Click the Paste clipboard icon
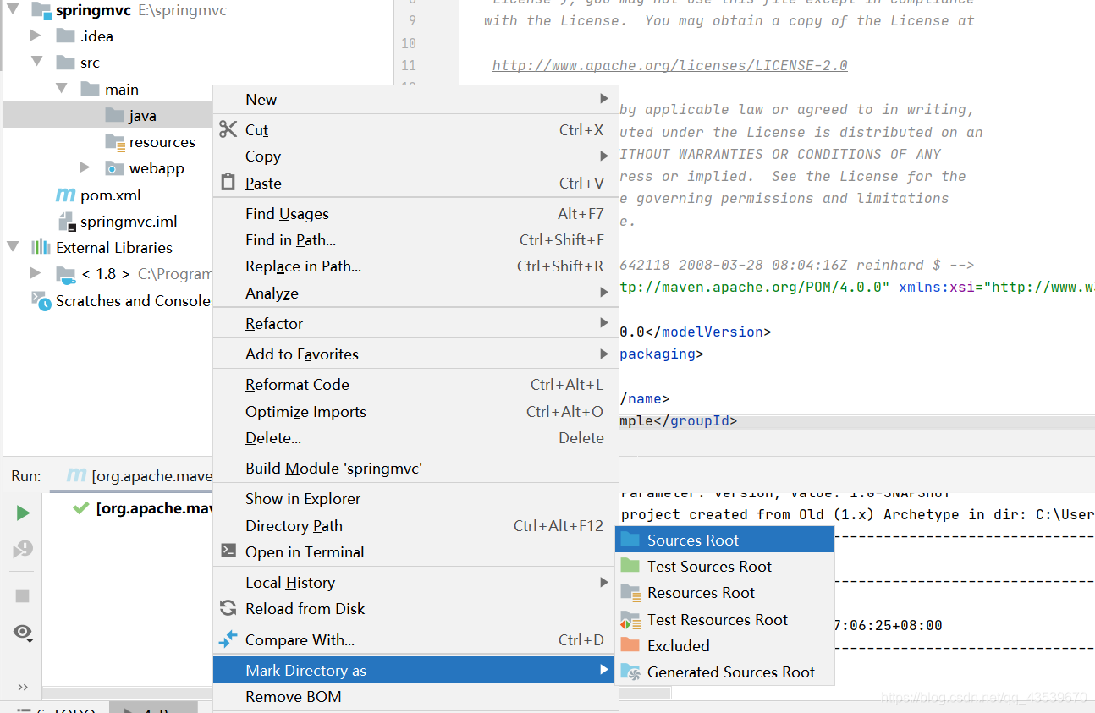 coord(228,183)
